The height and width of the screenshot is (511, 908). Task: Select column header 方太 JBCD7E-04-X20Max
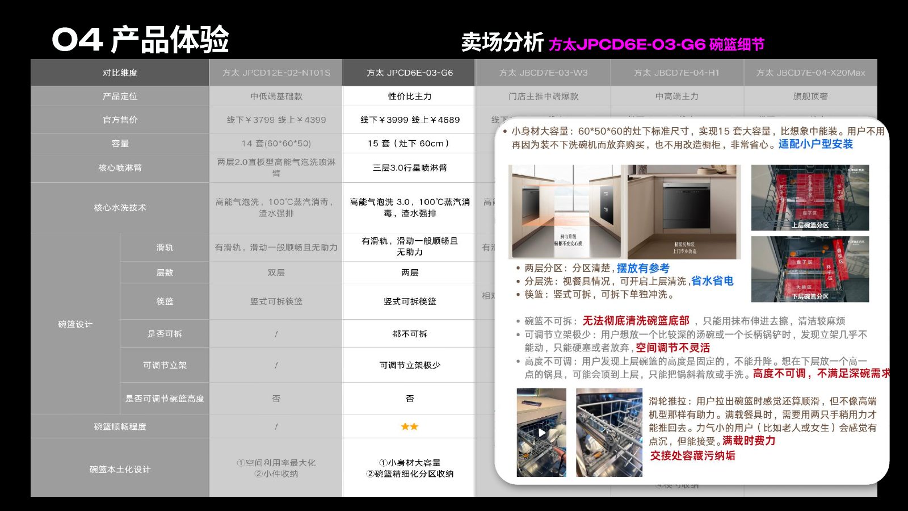810,73
